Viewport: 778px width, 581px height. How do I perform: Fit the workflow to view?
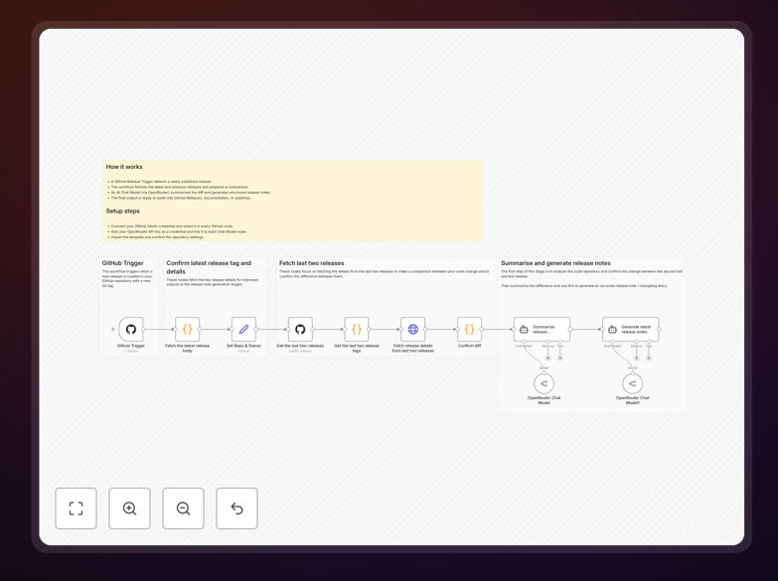(76, 508)
